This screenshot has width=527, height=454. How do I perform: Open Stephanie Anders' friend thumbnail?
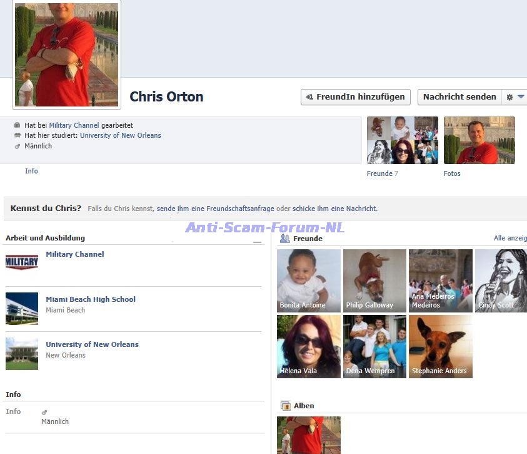tap(440, 346)
